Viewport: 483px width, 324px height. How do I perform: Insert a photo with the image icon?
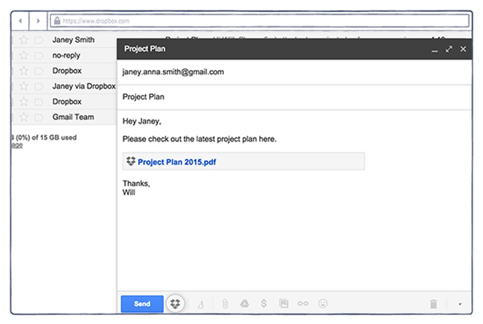coord(283,304)
